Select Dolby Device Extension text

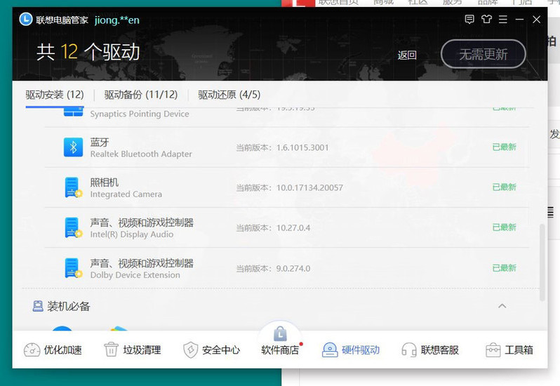135,275
